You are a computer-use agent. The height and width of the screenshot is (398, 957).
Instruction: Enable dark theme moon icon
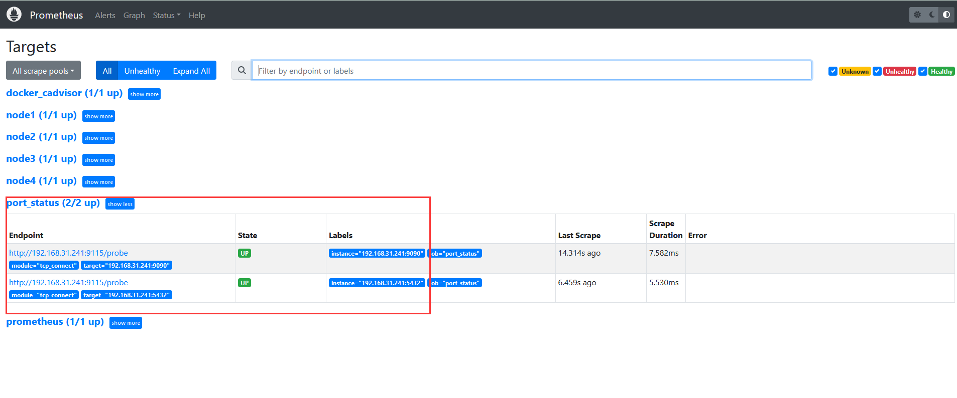932,15
